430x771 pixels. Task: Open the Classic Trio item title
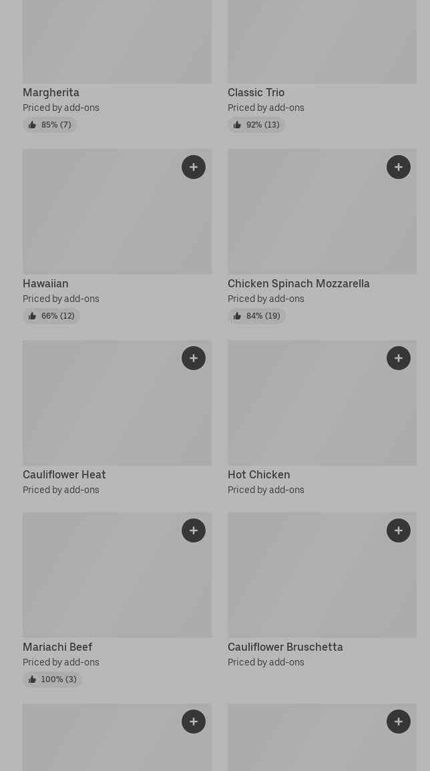256,92
